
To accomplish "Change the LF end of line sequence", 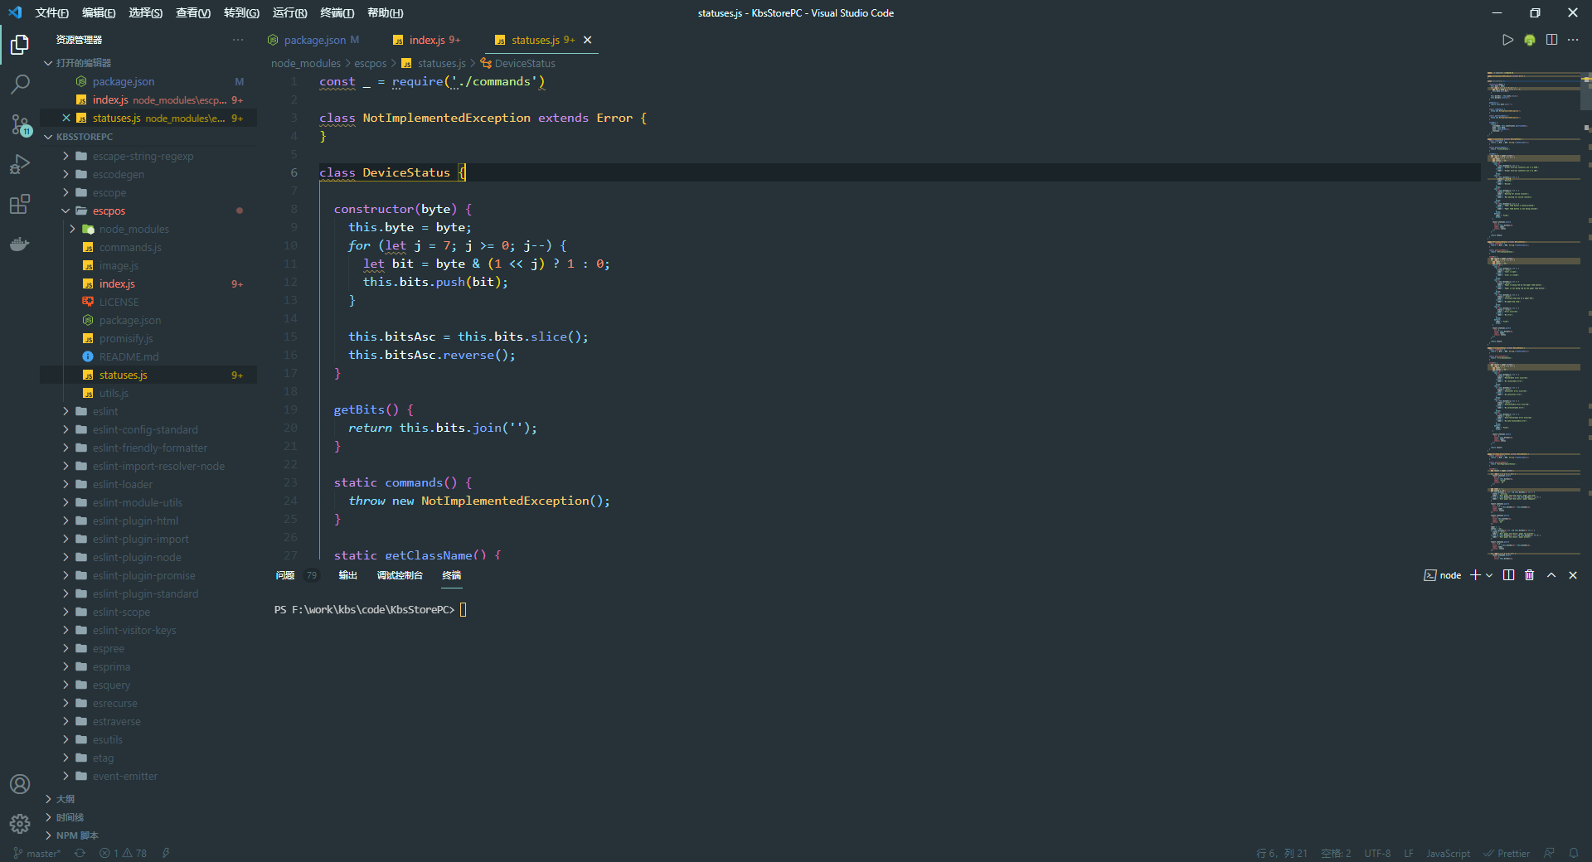I will [x=1408, y=853].
